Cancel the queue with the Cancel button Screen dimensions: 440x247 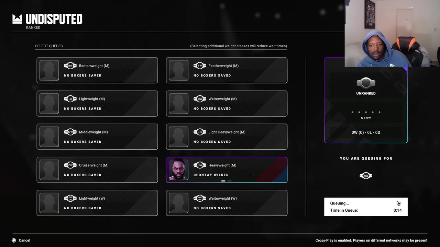pyautogui.click(x=21, y=240)
